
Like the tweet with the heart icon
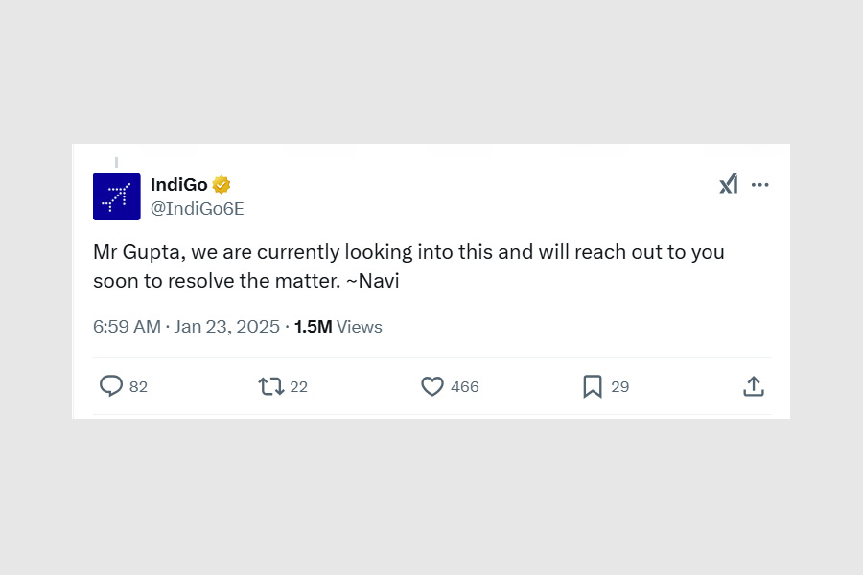[x=432, y=386]
